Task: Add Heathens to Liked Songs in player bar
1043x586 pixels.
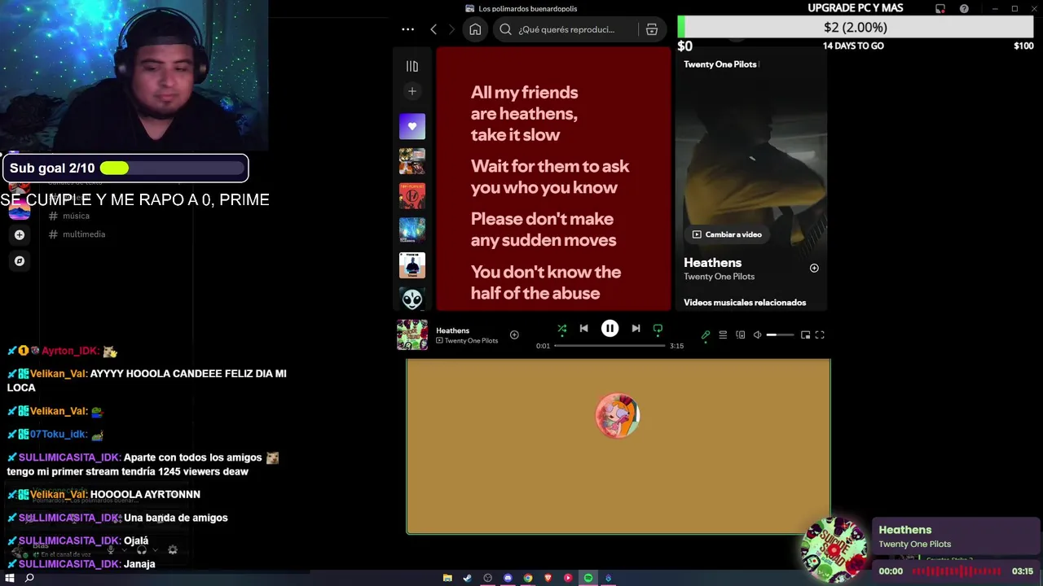Action: coord(514,335)
